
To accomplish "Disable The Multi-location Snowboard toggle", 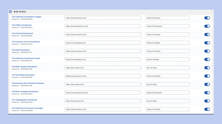I will coord(207,68).
